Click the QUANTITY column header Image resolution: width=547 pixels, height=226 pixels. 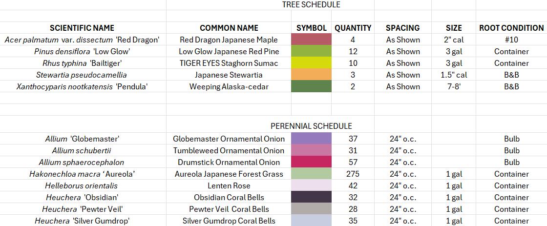pos(353,28)
